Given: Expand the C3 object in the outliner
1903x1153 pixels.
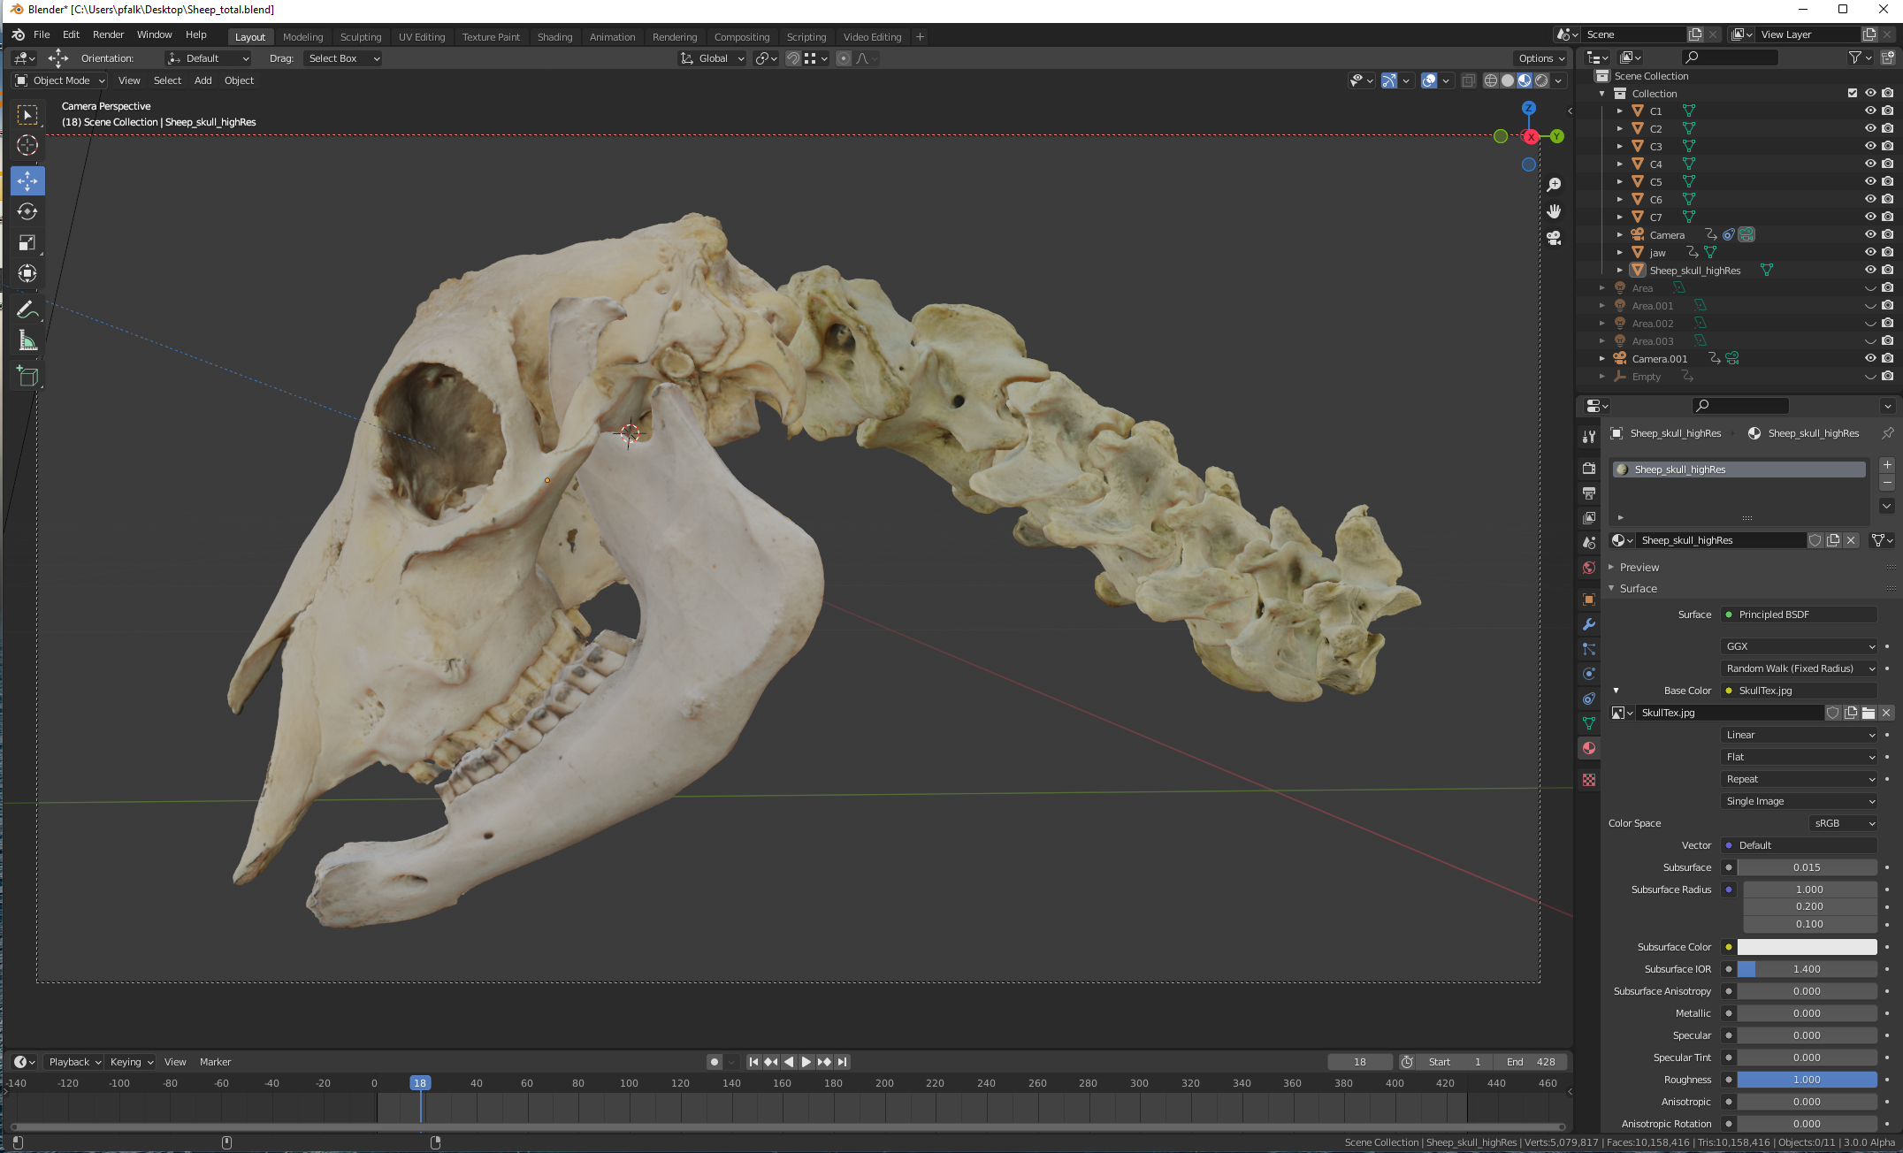Looking at the screenshot, I should tap(1620, 146).
